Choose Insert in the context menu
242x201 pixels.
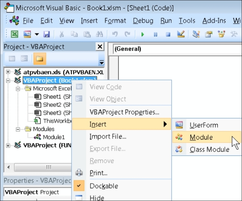pyautogui.click(x=122, y=124)
